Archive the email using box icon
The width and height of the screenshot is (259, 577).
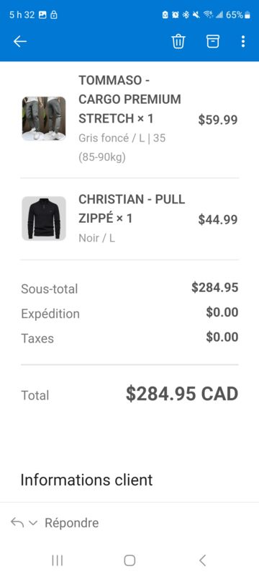click(213, 41)
